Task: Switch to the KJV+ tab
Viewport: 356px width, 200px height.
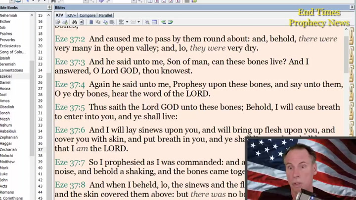Action: [x=72, y=15]
